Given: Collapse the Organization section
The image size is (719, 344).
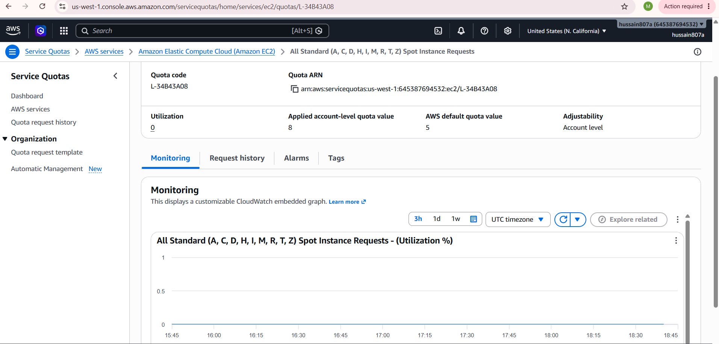Looking at the screenshot, I should [x=5, y=139].
